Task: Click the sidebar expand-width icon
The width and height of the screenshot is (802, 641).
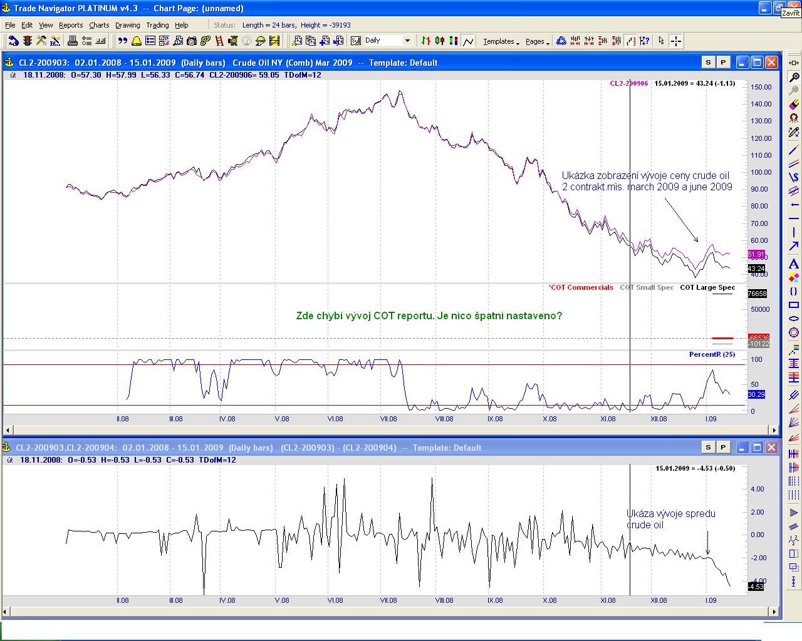Action: click(794, 63)
